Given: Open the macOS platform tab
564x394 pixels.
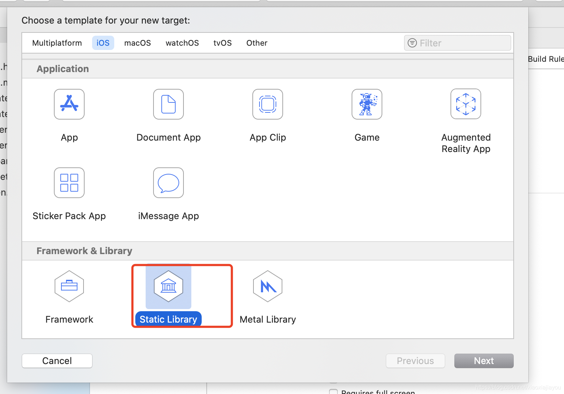Looking at the screenshot, I should pyautogui.click(x=138, y=43).
